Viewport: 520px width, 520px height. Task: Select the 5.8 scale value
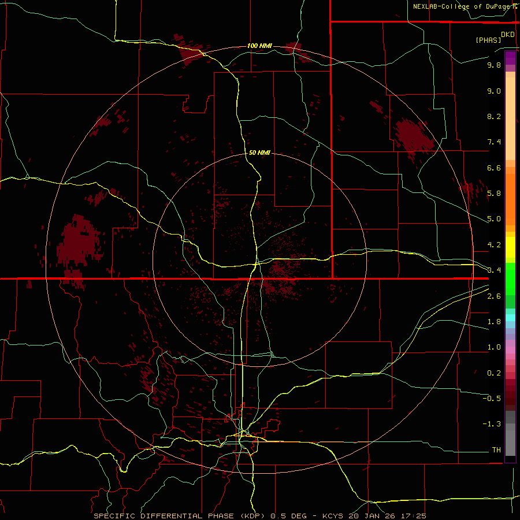(x=494, y=194)
